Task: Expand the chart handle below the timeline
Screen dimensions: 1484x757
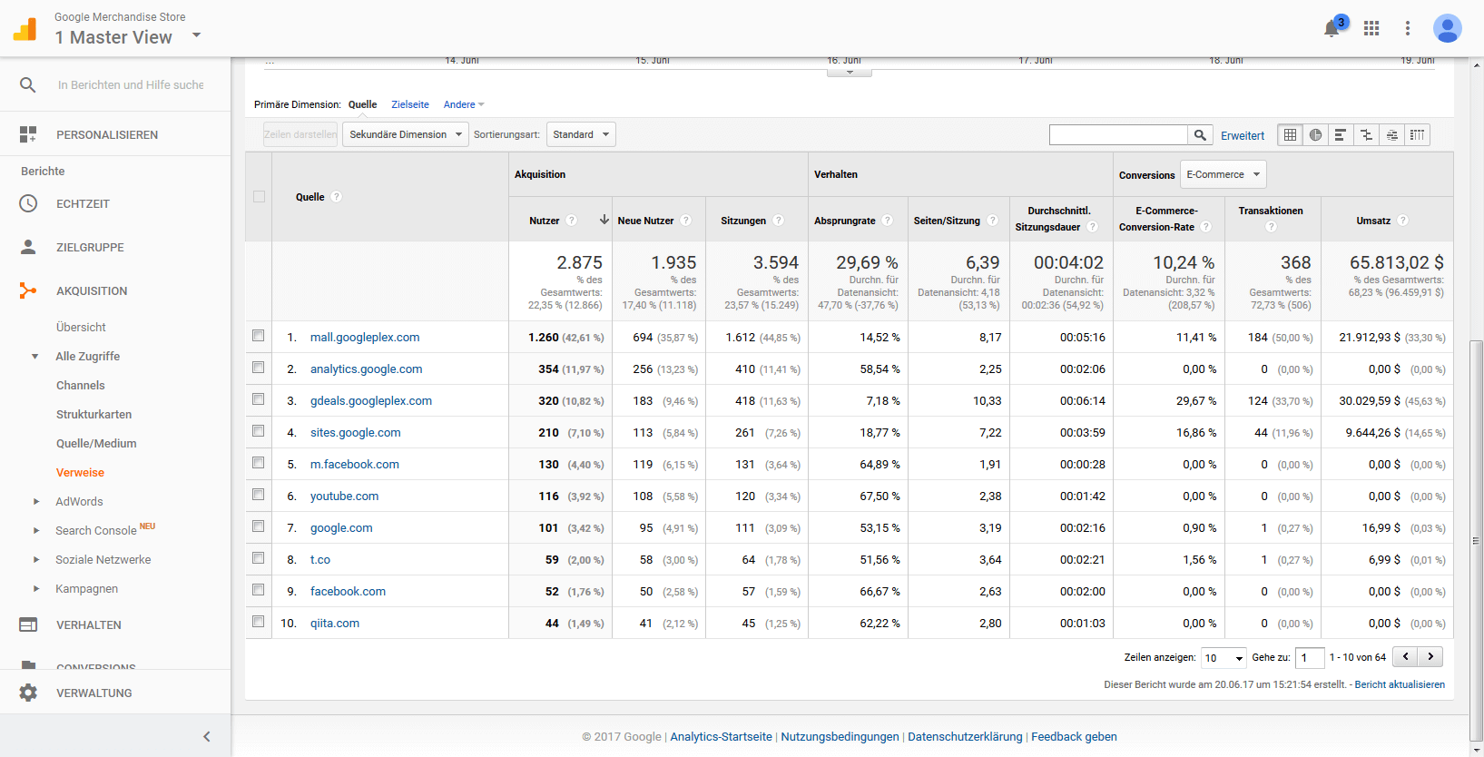Action: pos(850,72)
